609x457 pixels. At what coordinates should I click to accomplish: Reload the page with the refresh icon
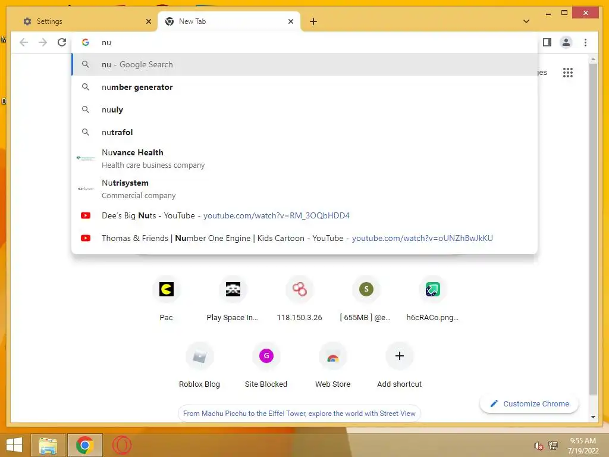pos(62,42)
